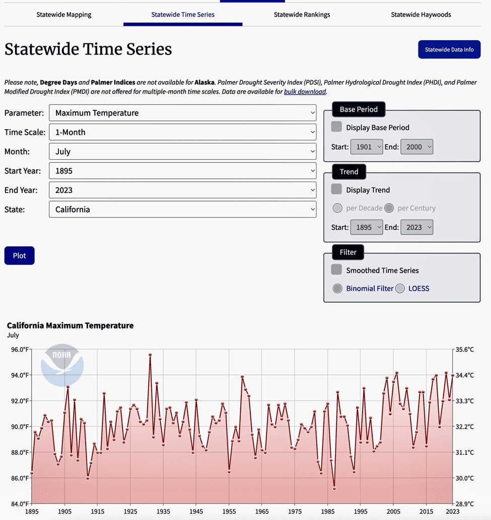
Task: Check the Display Trend checkbox
Action: [336, 189]
